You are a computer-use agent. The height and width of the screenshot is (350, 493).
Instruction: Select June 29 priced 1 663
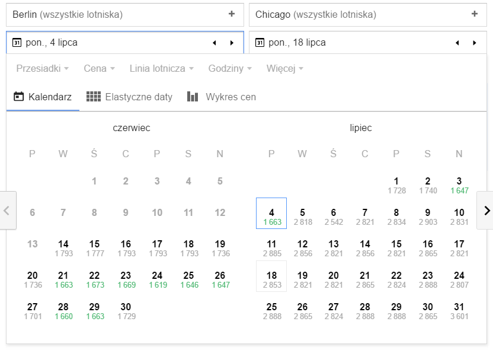pos(94,311)
